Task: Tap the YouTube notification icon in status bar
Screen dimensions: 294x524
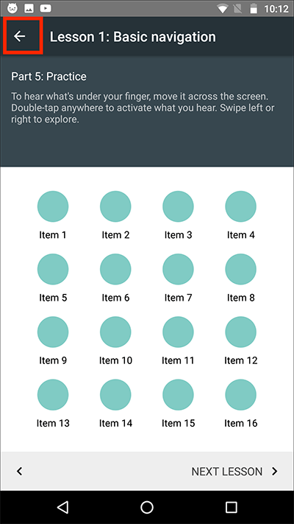Action: pos(46,8)
